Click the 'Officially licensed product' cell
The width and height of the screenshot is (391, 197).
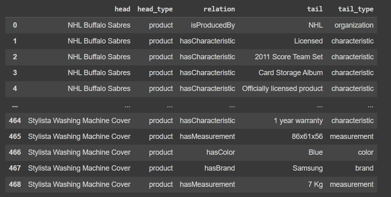(282, 89)
